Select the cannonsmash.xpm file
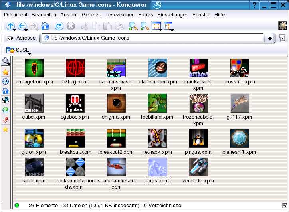Image resolution: width=289 pixels, height=212 pixels. point(116,75)
